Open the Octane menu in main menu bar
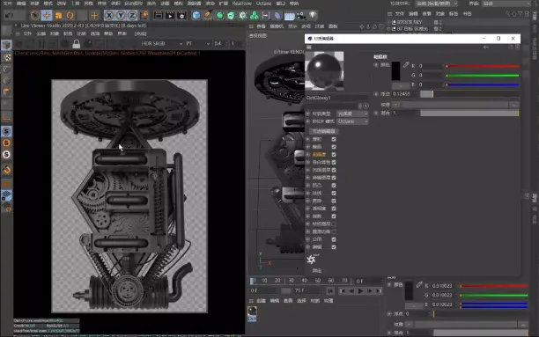The image size is (539, 337). [263, 4]
